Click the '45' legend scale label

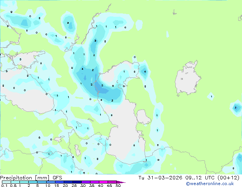[109, 185]
